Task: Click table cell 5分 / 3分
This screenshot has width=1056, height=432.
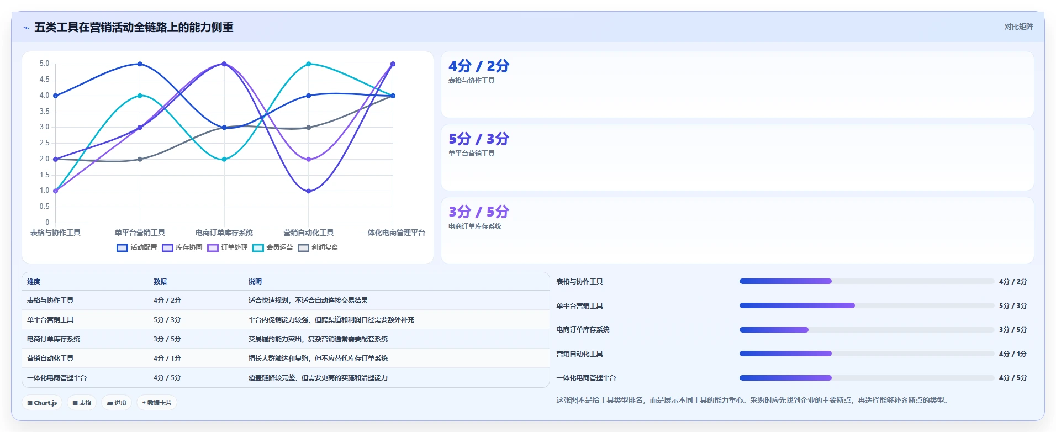Action: point(167,319)
